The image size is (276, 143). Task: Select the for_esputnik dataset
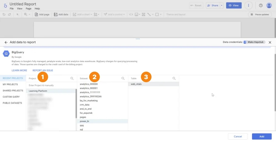pos(103,113)
